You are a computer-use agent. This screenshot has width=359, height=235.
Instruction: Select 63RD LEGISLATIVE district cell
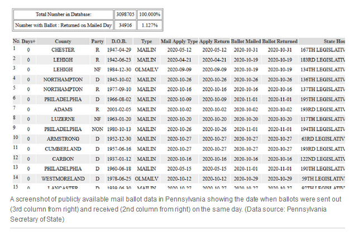point(322,139)
